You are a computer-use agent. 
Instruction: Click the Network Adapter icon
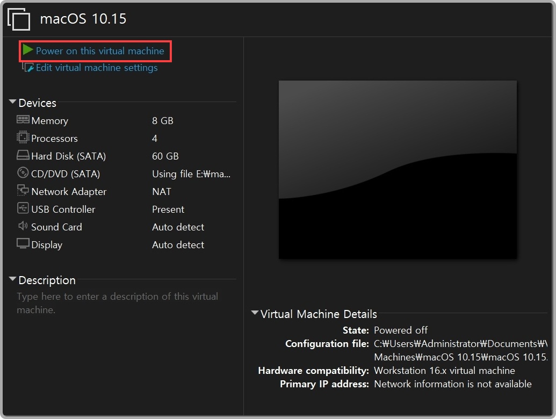pyautogui.click(x=23, y=190)
